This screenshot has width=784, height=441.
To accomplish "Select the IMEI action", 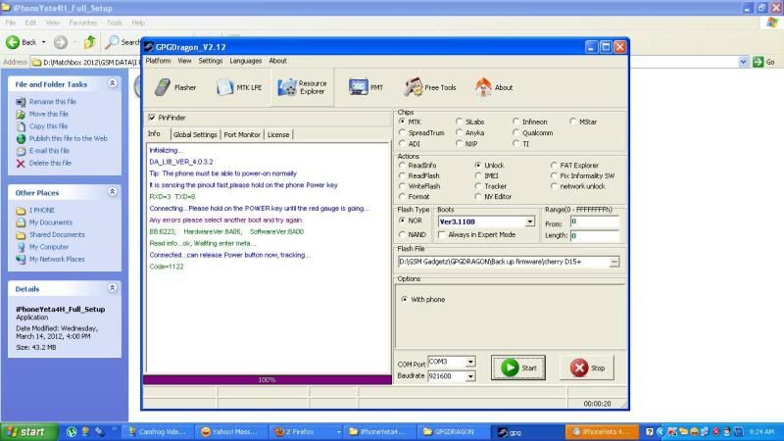I will (478, 176).
